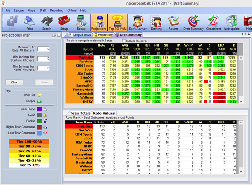Open the League menu
The height and width of the screenshot is (185, 252).
(x=19, y=10)
